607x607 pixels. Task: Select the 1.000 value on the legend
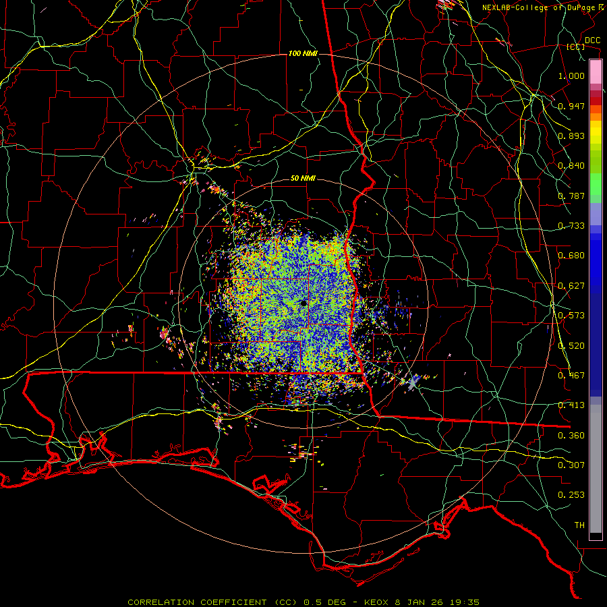tap(571, 76)
